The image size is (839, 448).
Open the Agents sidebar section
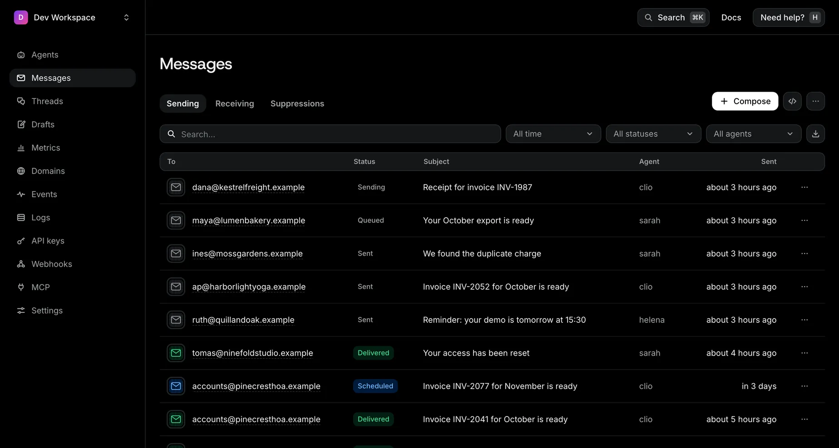click(x=72, y=54)
